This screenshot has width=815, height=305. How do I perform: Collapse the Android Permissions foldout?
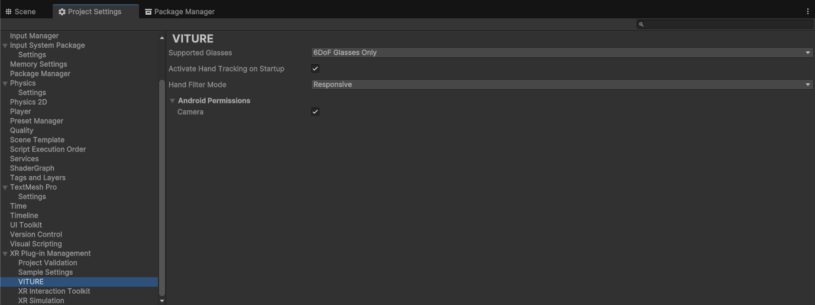(x=173, y=100)
